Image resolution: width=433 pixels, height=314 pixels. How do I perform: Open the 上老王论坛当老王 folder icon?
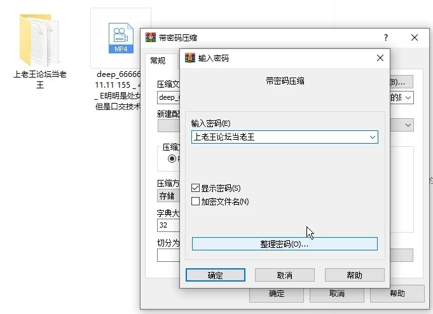point(39,39)
